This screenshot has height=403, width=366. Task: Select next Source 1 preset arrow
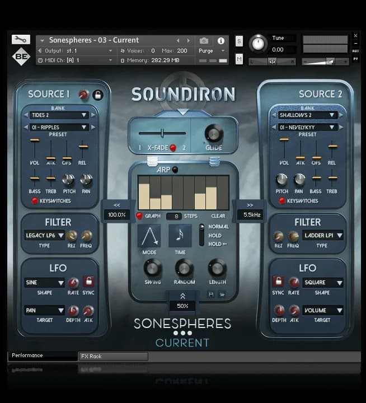click(x=93, y=127)
